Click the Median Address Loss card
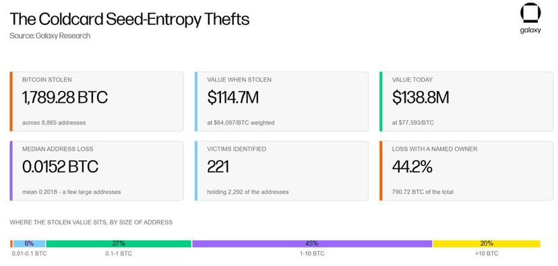Image resolution: width=558 pixels, height=266 pixels. [97, 170]
